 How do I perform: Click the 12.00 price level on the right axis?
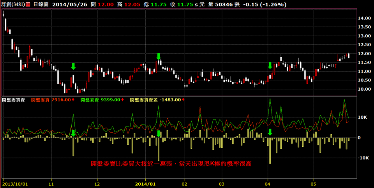coord(364,54)
